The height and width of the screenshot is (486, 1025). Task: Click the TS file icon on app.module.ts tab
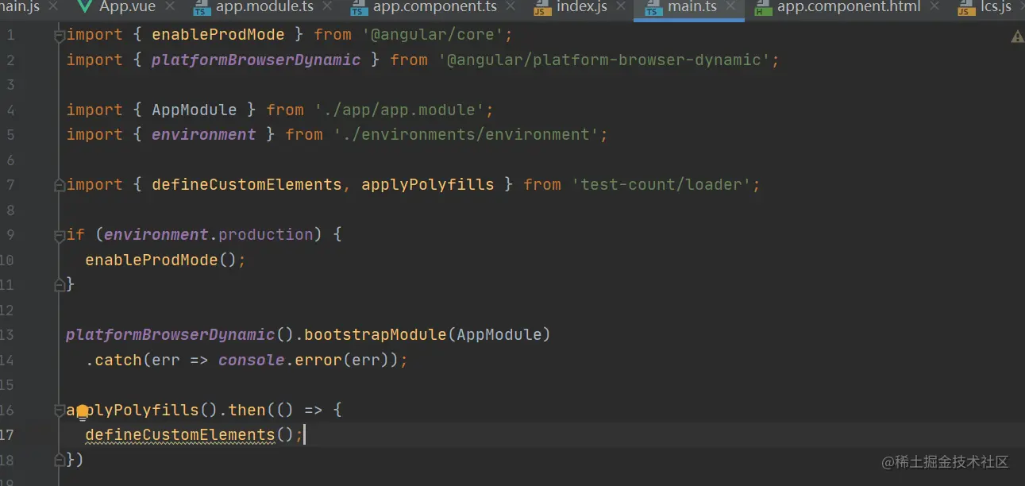coord(202,8)
